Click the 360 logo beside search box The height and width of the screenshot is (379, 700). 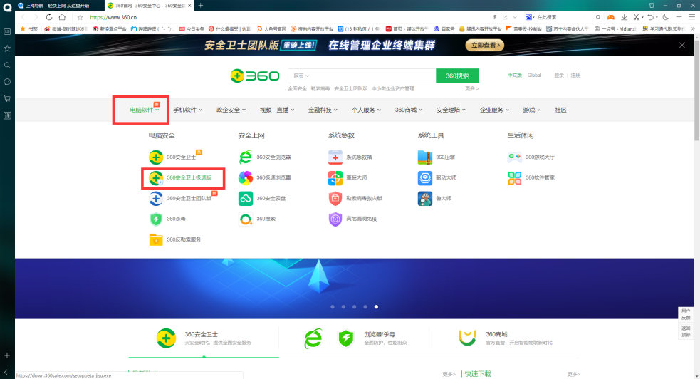pos(255,76)
